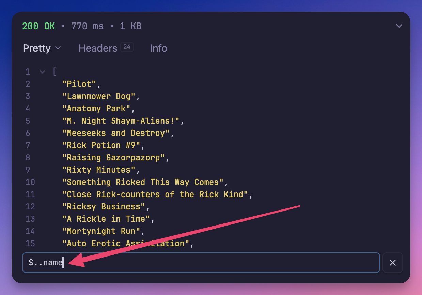This screenshot has width=422, height=295.
Task: Clear the filter using the X button
Action: click(x=392, y=262)
